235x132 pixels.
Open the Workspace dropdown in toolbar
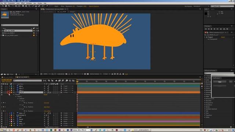(x=201, y=6)
